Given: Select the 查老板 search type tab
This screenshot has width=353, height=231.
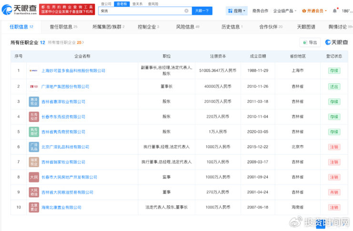Looking at the screenshot, I should pyautogui.click(x=121, y=3).
